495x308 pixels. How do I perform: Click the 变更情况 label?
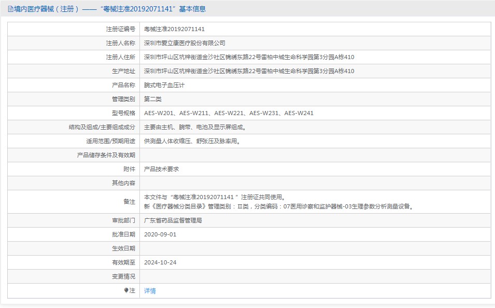tap(123, 276)
